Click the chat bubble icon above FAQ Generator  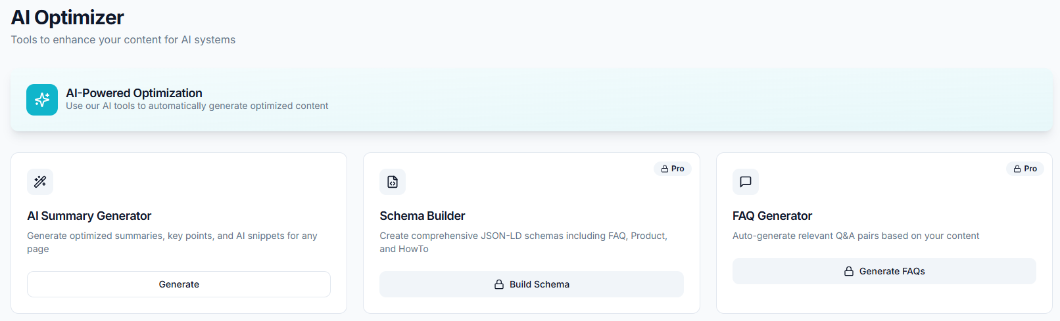(x=746, y=182)
